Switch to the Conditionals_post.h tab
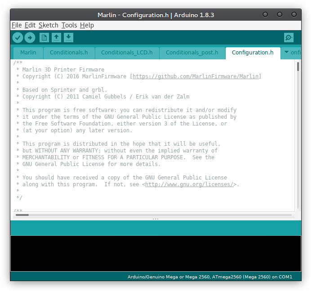312x291 pixels. (x=192, y=53)
